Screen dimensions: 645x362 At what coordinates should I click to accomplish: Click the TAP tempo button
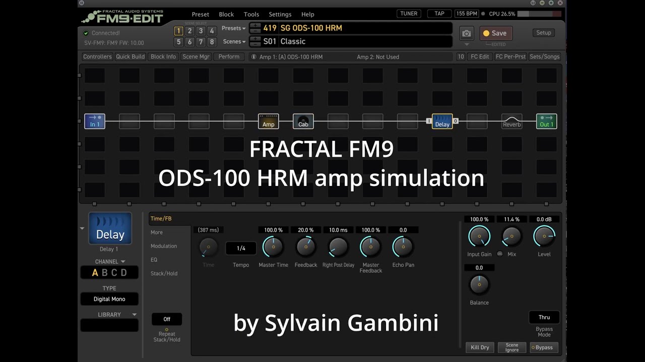[439, 14]
